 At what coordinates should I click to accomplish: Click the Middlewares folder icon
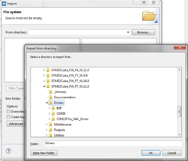click(x=51, y=124)
